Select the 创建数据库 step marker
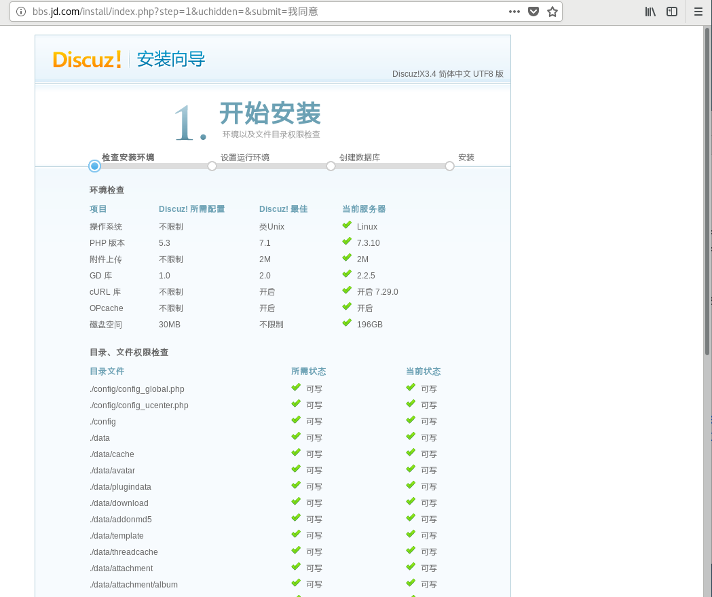This screenshot has width=712, height=597. pos(331,166)
